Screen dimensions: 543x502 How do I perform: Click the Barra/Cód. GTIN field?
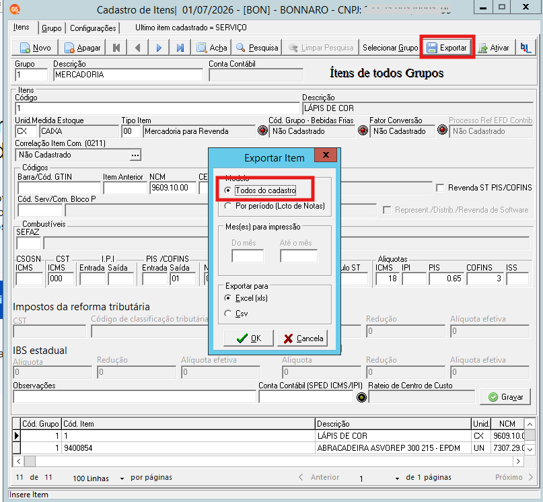point(59,188)
